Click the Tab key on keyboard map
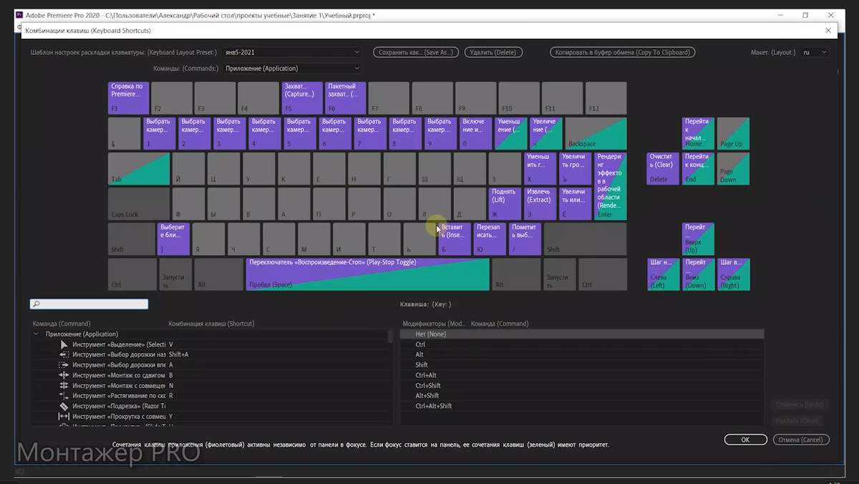Viewport: 859px width, 484px height. tap(139, 168)
